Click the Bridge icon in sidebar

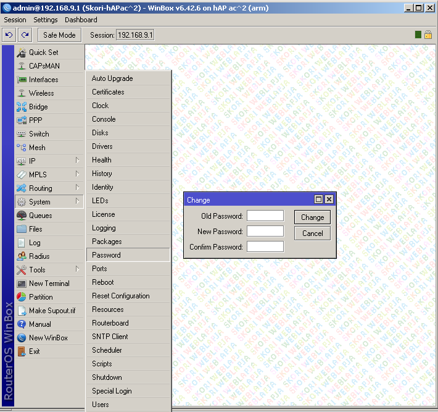point(22,107)
